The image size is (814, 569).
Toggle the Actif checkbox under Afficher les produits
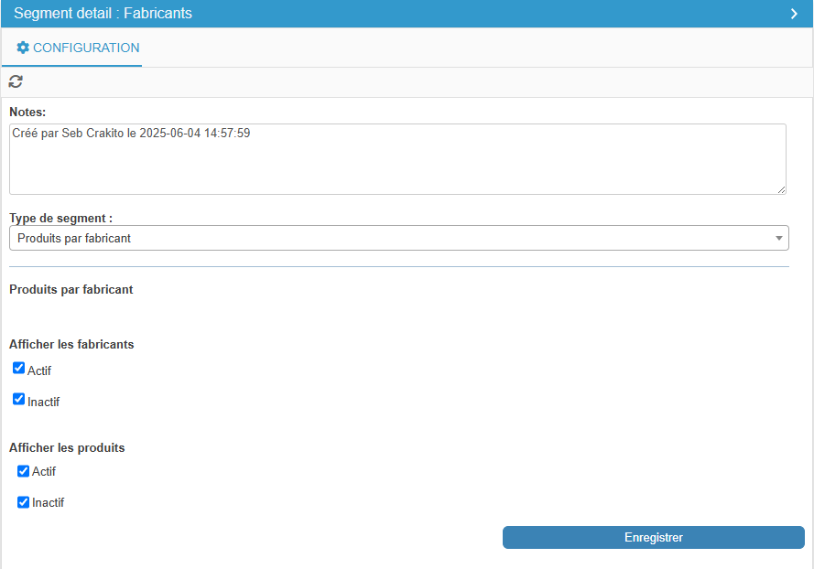(x=24, y=471)
